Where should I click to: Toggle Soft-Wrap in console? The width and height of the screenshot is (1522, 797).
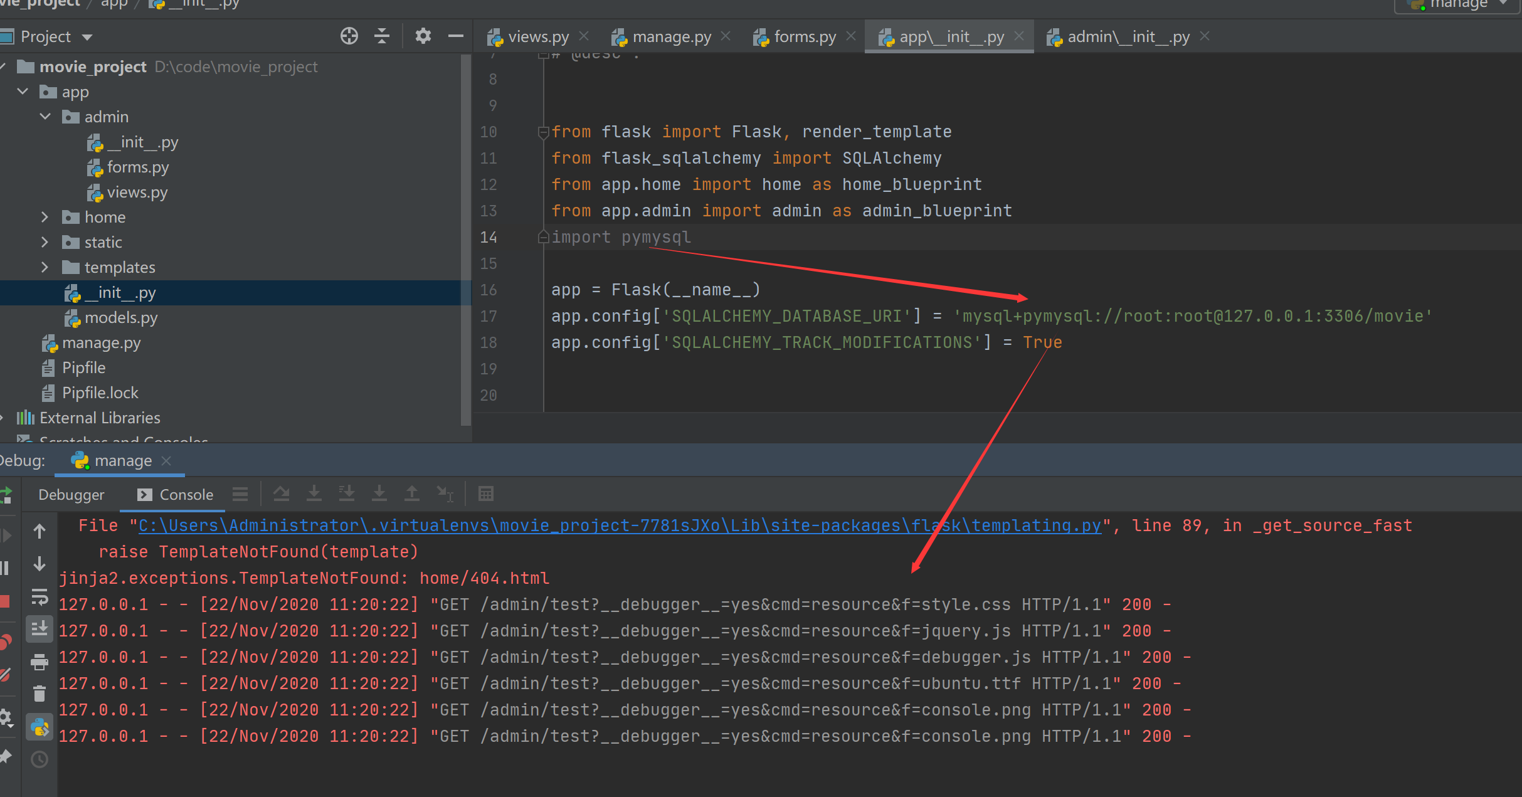(40, 597)
